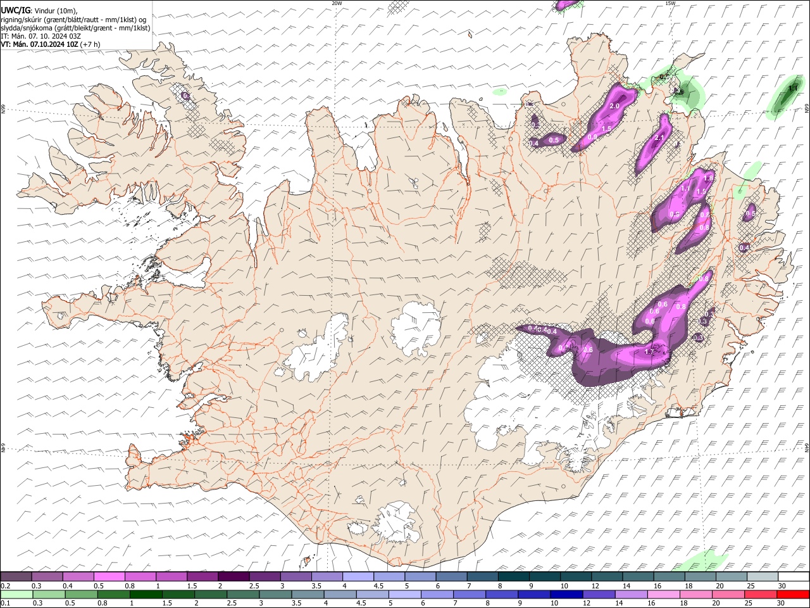The image size is (810, 608).
Task: Click the offshore 1.1 value in the green patch
Action: point(792,89)
